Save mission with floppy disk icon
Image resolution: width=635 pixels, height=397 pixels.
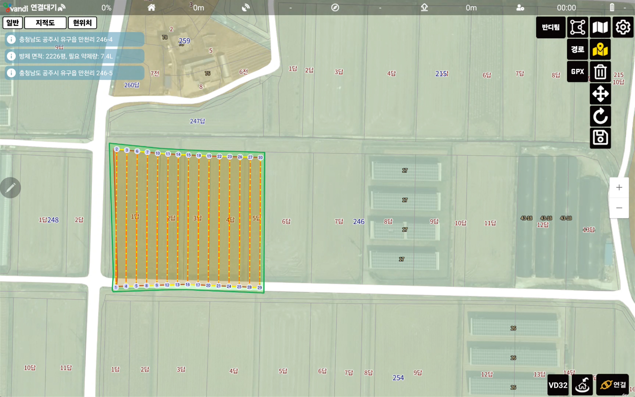(x=600, y=138)
